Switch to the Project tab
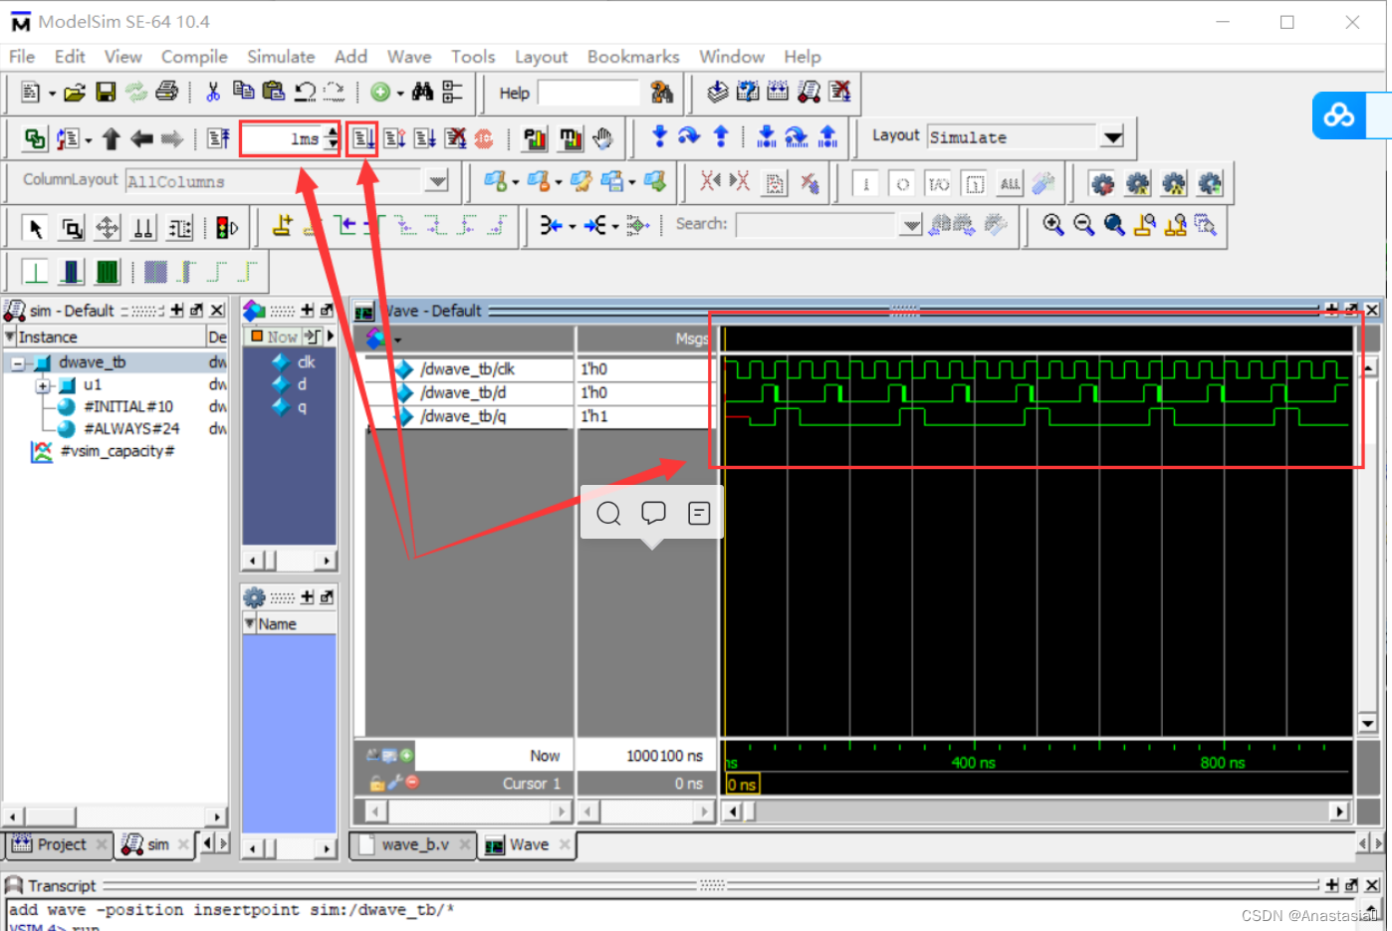Screen dimensions: 1392x931 pyautogui.click(x=60, y=844)
